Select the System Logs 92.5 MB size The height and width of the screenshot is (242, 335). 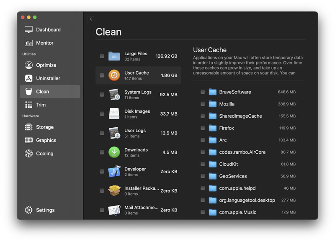coord(168,95)
